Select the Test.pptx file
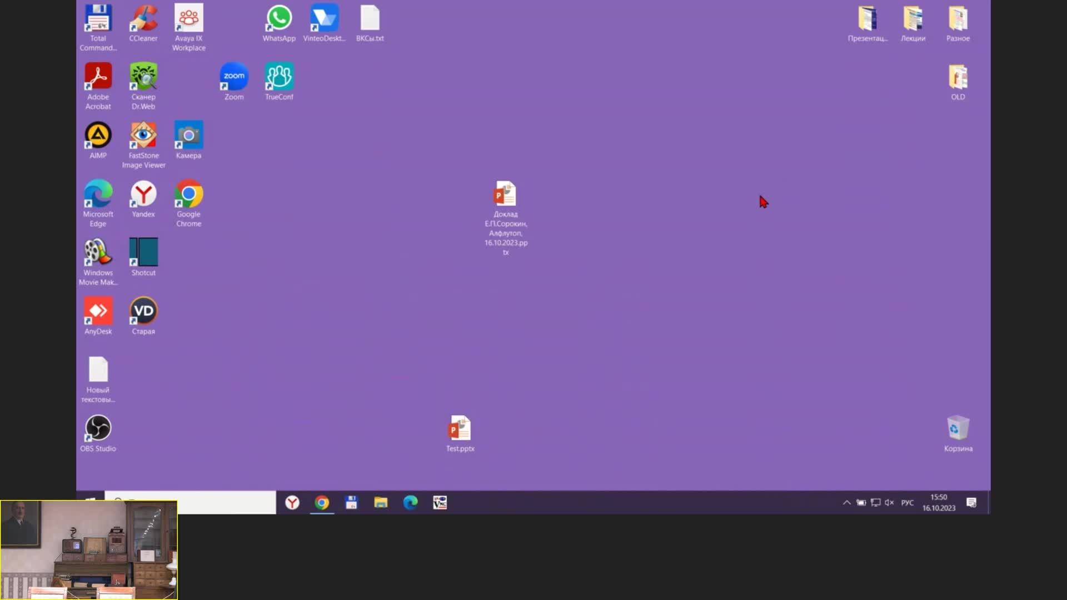Image resolution: width=1067 pixels, height=600 pixels. [460, 429]
